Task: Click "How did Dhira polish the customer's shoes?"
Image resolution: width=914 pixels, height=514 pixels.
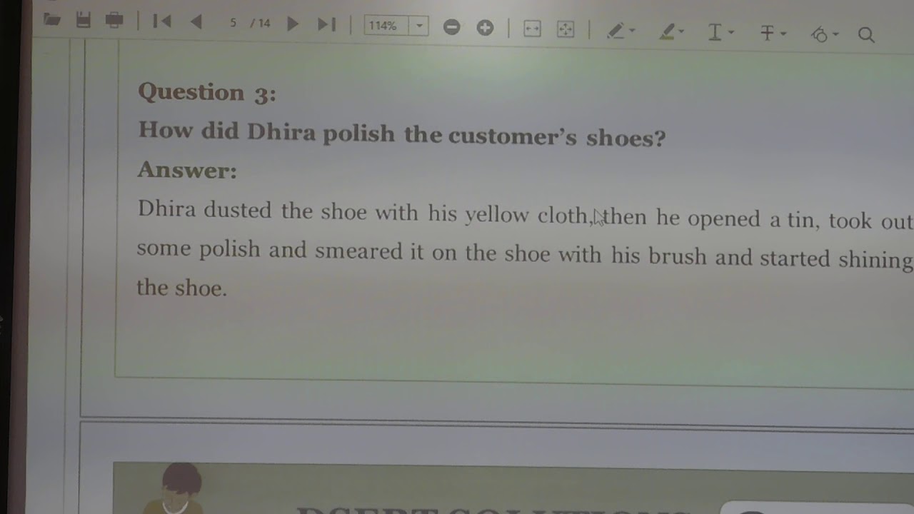Action: click(401, 133)
